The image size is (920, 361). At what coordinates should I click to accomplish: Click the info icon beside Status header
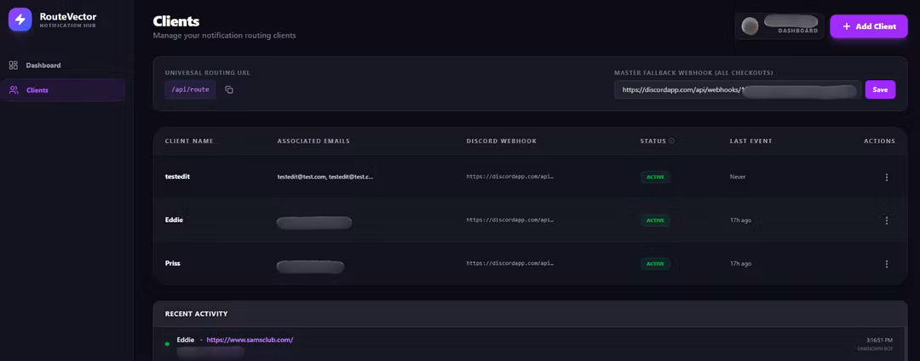pyautogui.click(x=671, y=141)
